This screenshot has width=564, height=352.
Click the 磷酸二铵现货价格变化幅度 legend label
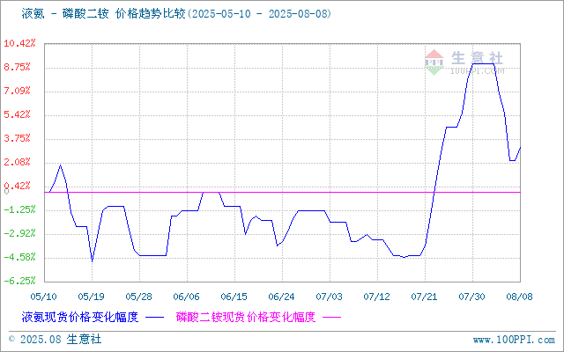pyautogui.click(x=246, y=317)
